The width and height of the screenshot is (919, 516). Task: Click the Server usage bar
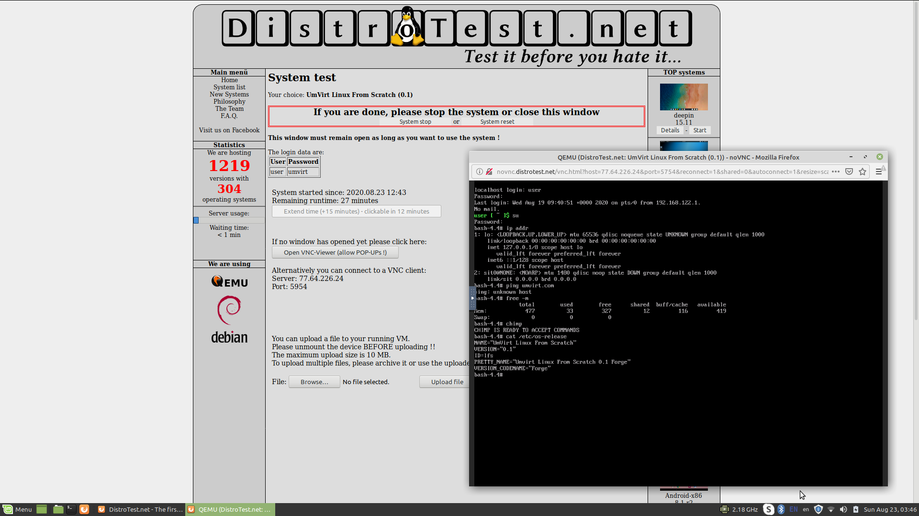click(x=229, y=220)
